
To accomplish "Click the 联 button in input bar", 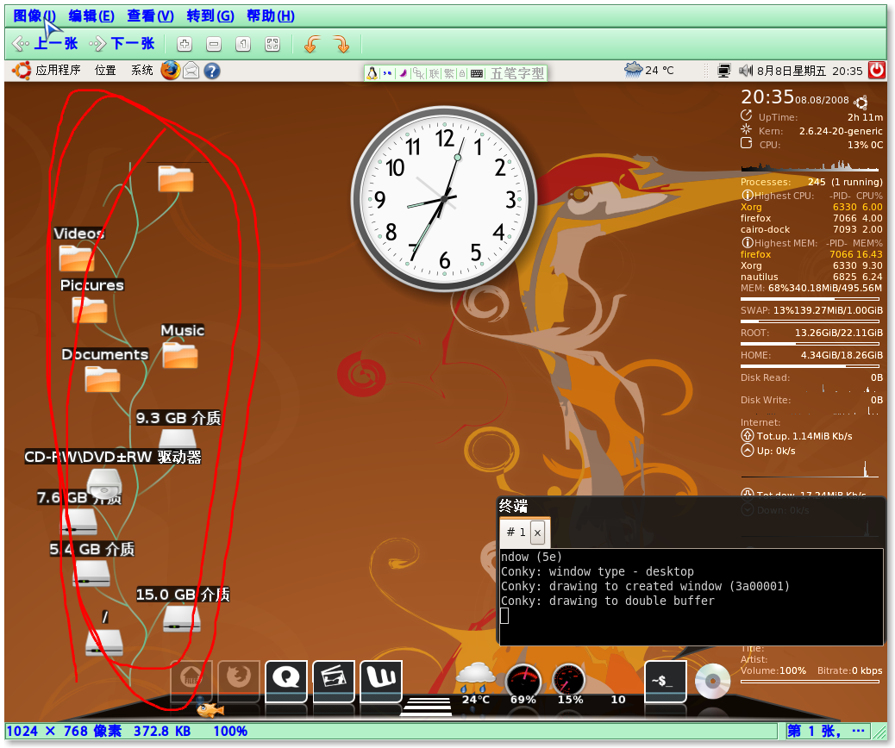I will point(435,73).
